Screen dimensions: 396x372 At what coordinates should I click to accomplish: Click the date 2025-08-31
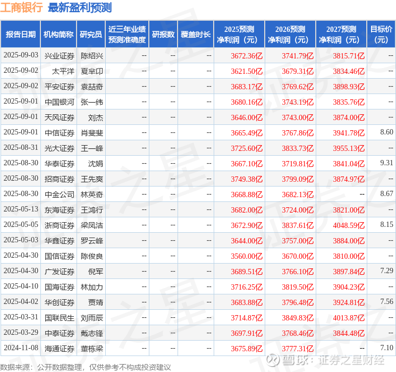click(21, 147)
